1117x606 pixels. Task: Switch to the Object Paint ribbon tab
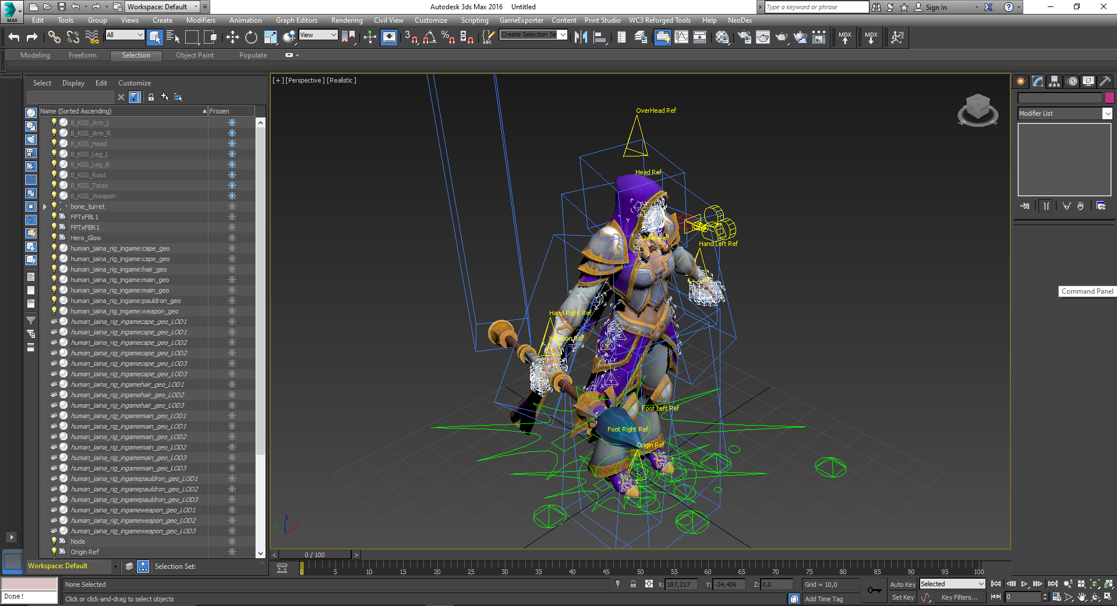point(195,55)
